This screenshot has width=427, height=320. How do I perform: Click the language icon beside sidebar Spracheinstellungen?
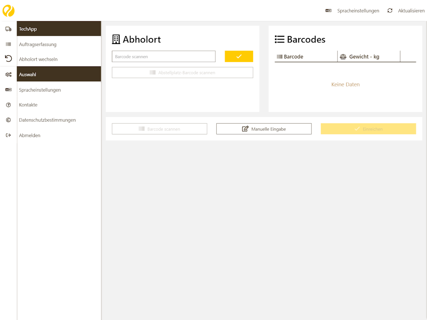(8, 90)
